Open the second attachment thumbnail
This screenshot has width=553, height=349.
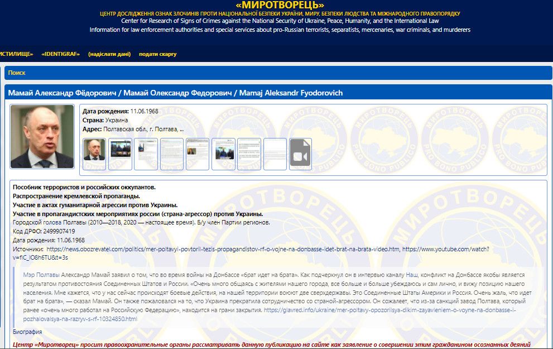point(120,154)
